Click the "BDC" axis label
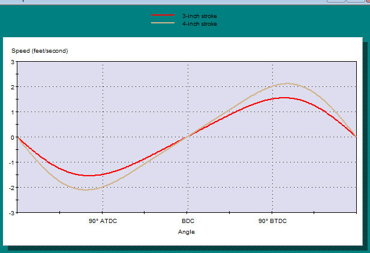The width and height of the screenshot is (370, 253). click(x=188, y=221)
